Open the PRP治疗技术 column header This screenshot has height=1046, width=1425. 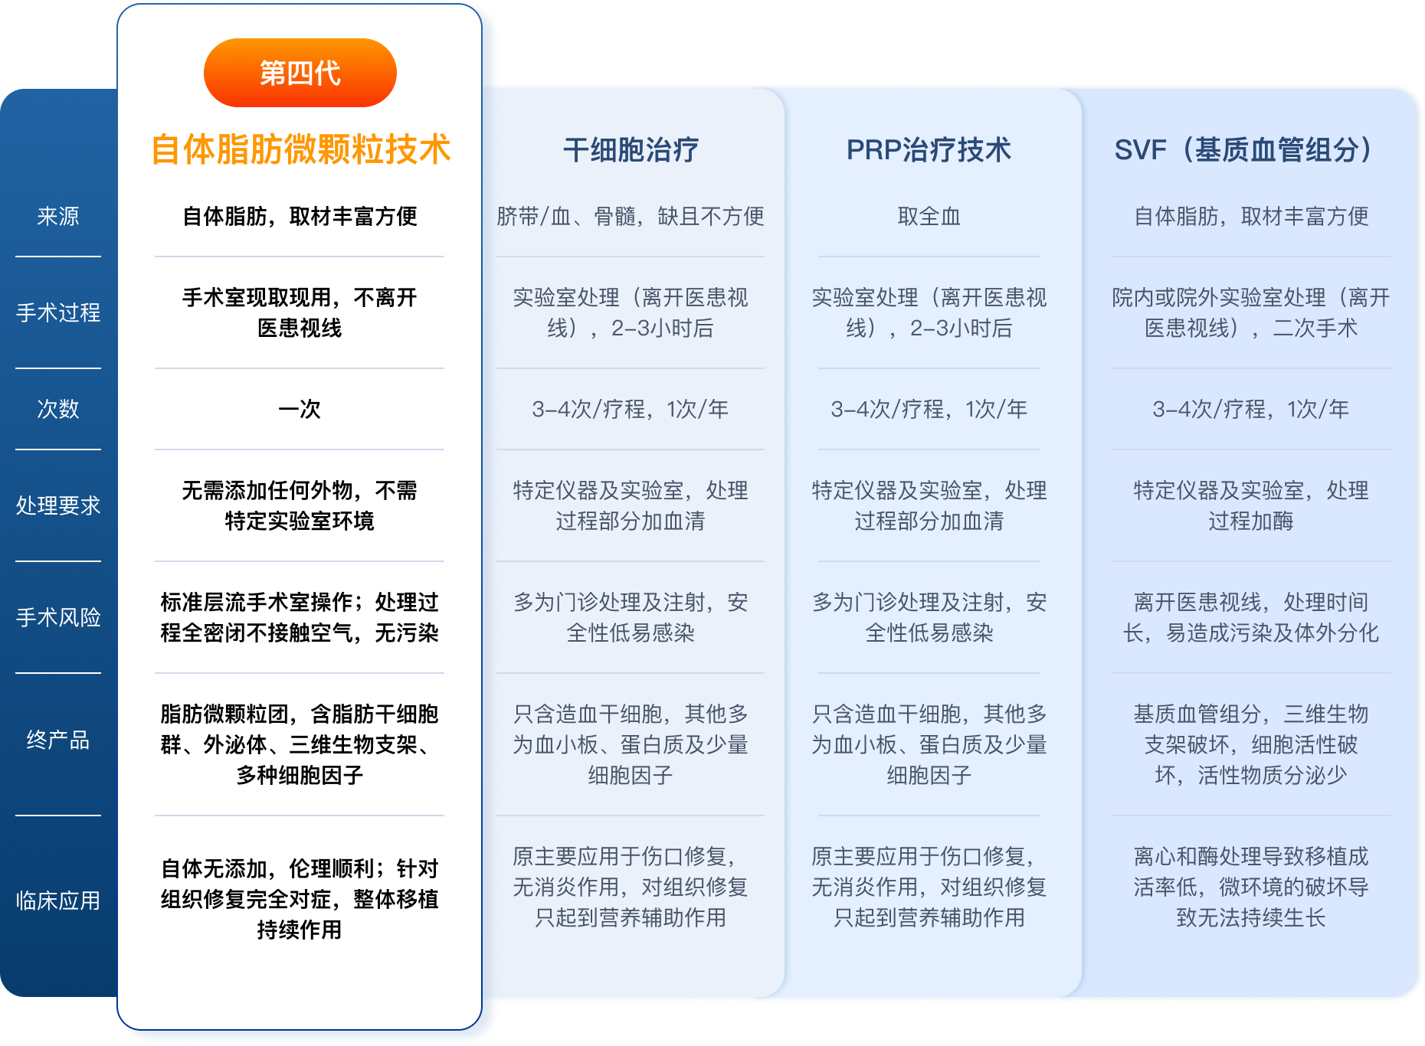point(929,150)
